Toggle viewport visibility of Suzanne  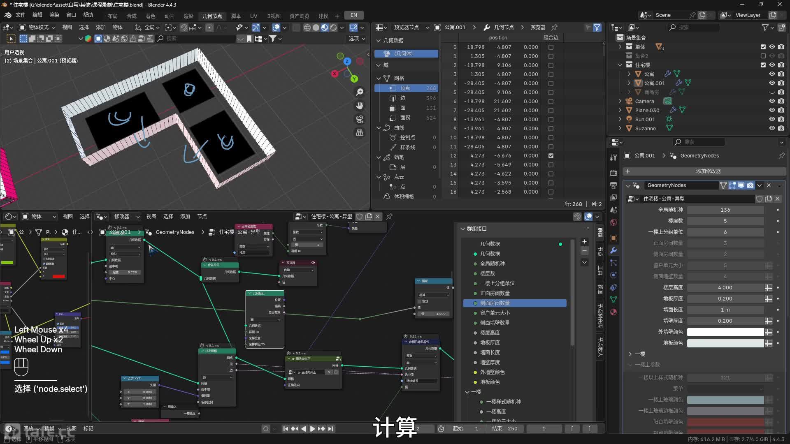(772, 128)
